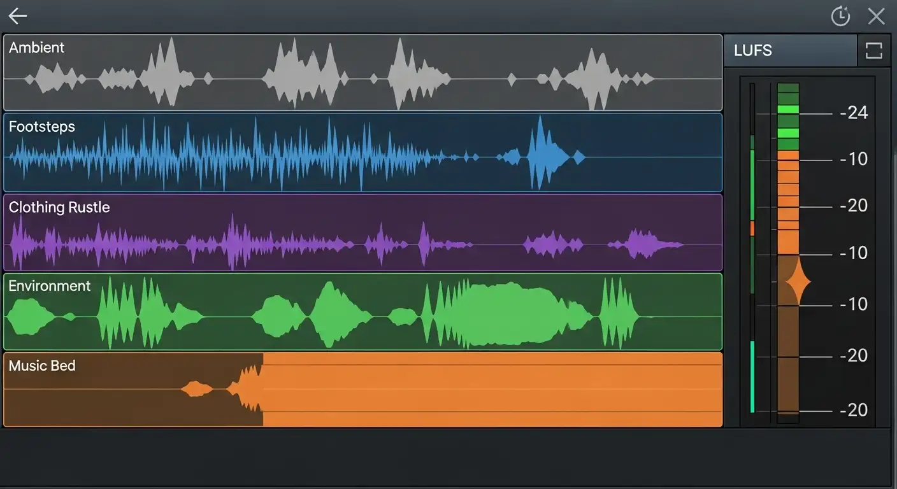This screenshot has width=897, height=489.
Task: Click the Clothing Rustle track name
Action: pyautogui.click(x=59, y=207)
